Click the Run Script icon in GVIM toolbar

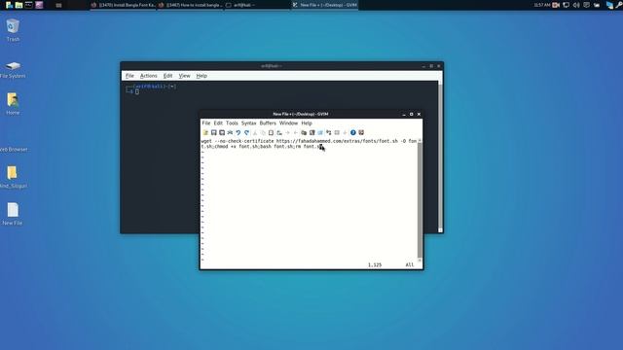(320, 132)
